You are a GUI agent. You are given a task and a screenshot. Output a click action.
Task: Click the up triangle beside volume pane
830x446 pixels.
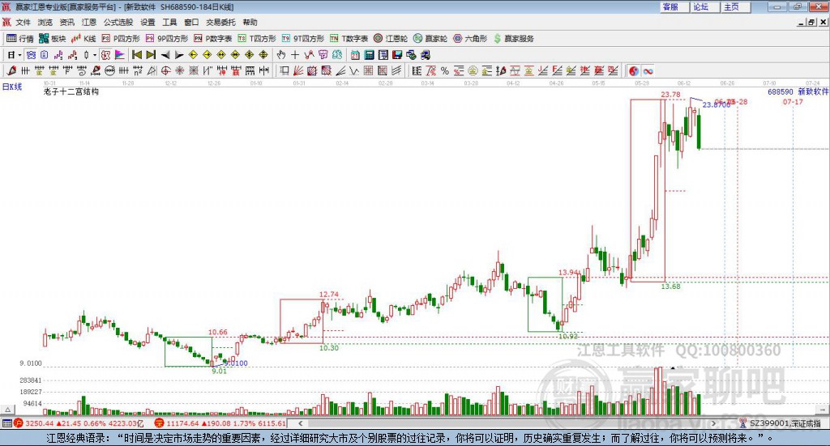[x=7, y=410]
